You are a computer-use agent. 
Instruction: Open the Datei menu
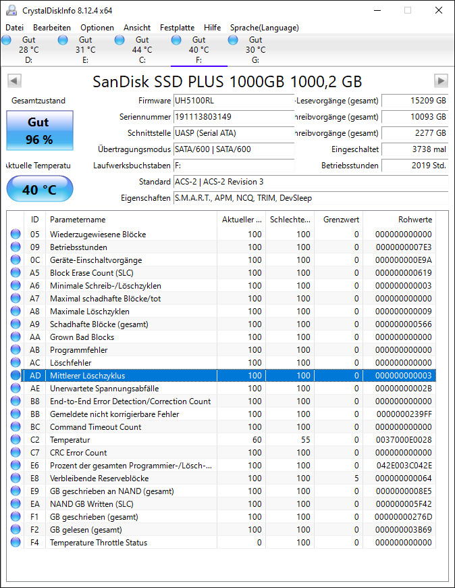tap(15, 28)
